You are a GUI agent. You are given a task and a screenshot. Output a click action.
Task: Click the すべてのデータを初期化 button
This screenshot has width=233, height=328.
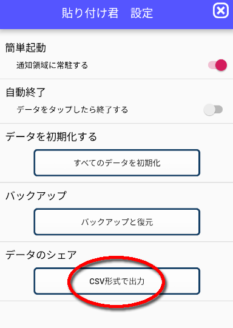tap(117, 162)
